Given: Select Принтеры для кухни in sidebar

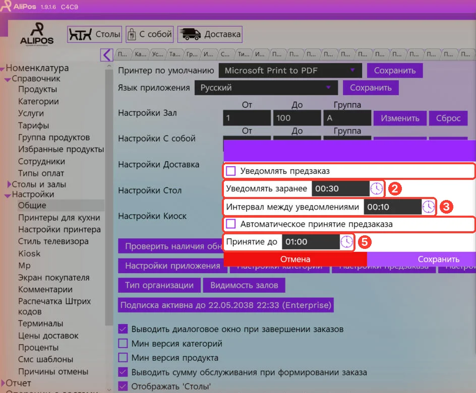Looking at the screenshot, I should 59,218.
